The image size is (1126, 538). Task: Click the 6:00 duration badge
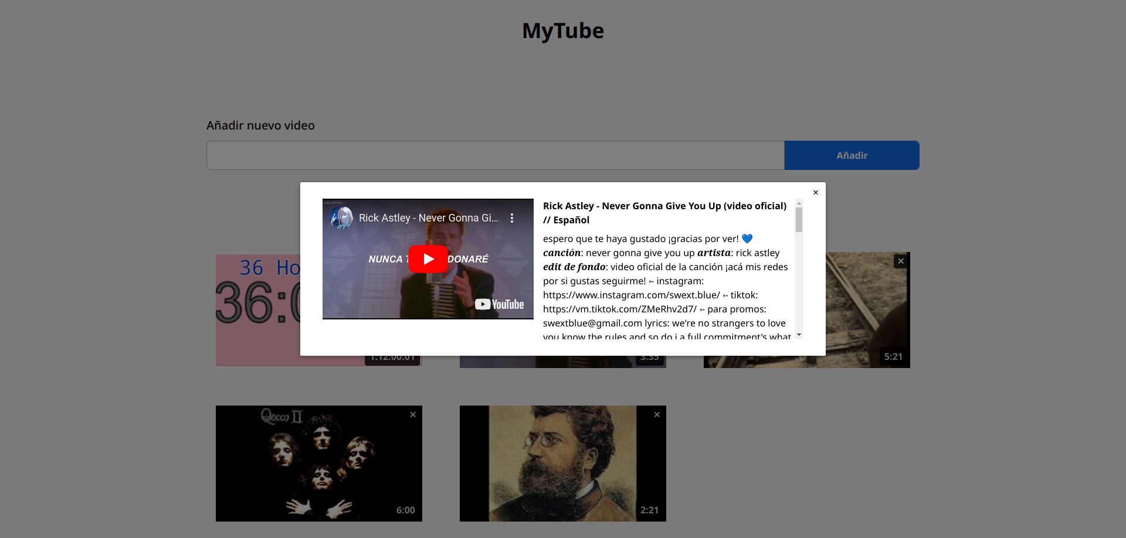pos(405,510)
